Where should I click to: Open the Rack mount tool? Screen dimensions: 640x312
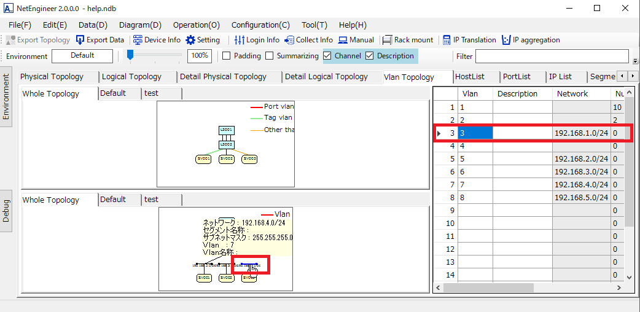(388, 40)
